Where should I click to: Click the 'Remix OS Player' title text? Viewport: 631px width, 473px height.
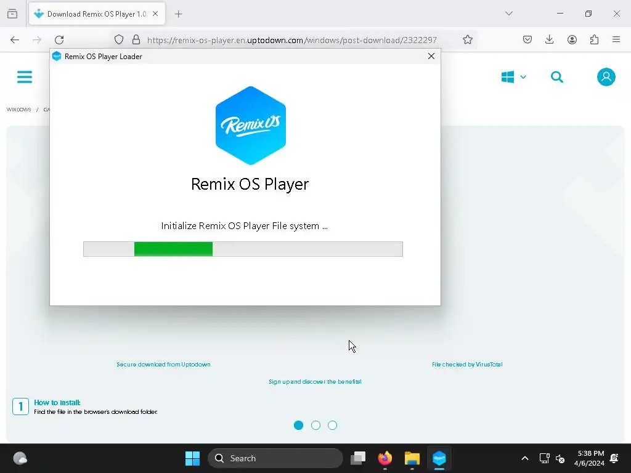[250, 184]
